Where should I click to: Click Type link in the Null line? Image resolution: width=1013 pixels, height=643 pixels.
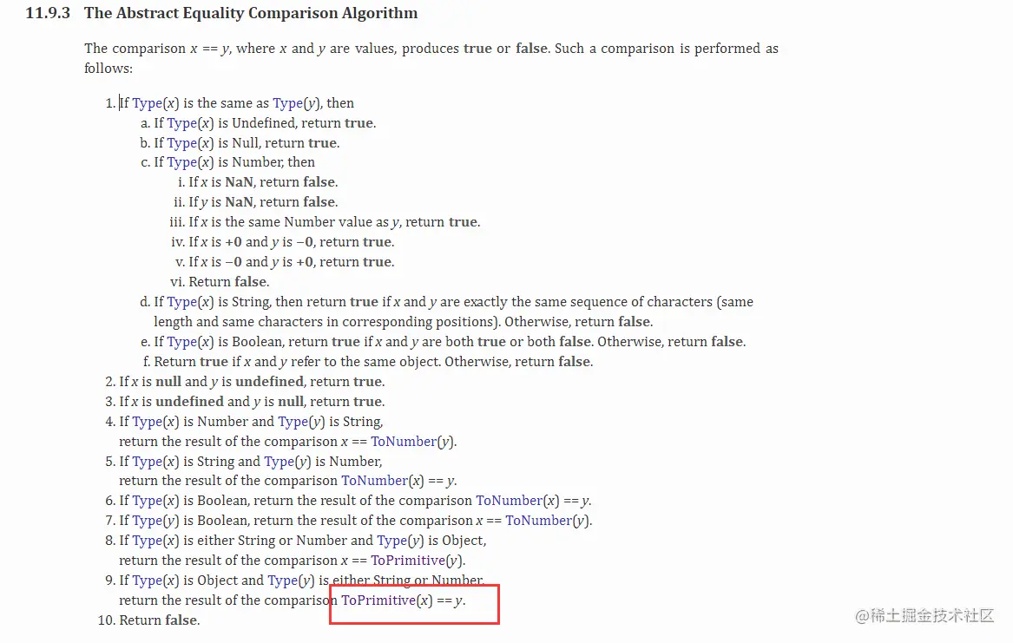tap(181, 143)
